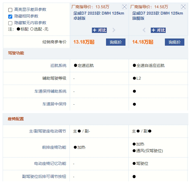Click 询底价 for 13.18万起 model
The image size is (191, 184).
click(x=116, y=42)
